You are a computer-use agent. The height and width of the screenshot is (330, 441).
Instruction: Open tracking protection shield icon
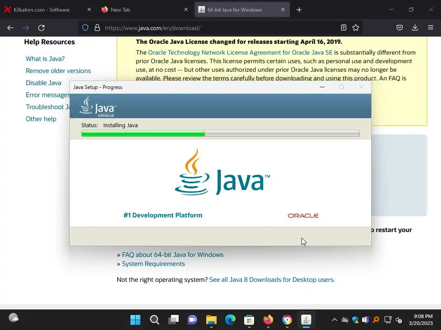pos(85,27)
